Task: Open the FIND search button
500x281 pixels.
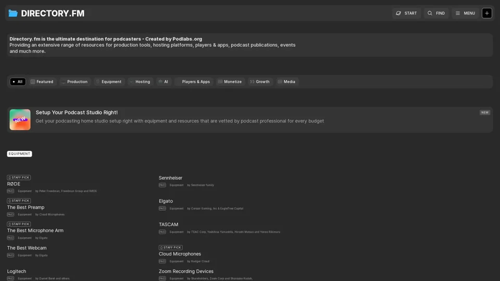Action: pyautogui.click(x=436, y=13)
